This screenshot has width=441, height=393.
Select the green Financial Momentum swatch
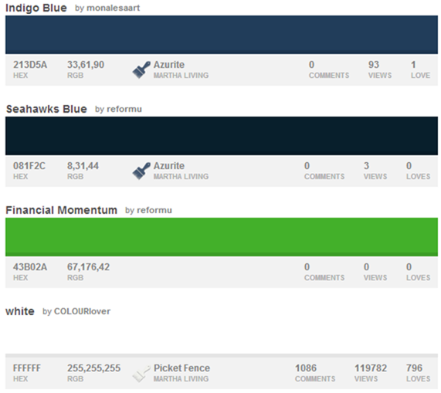222,237
